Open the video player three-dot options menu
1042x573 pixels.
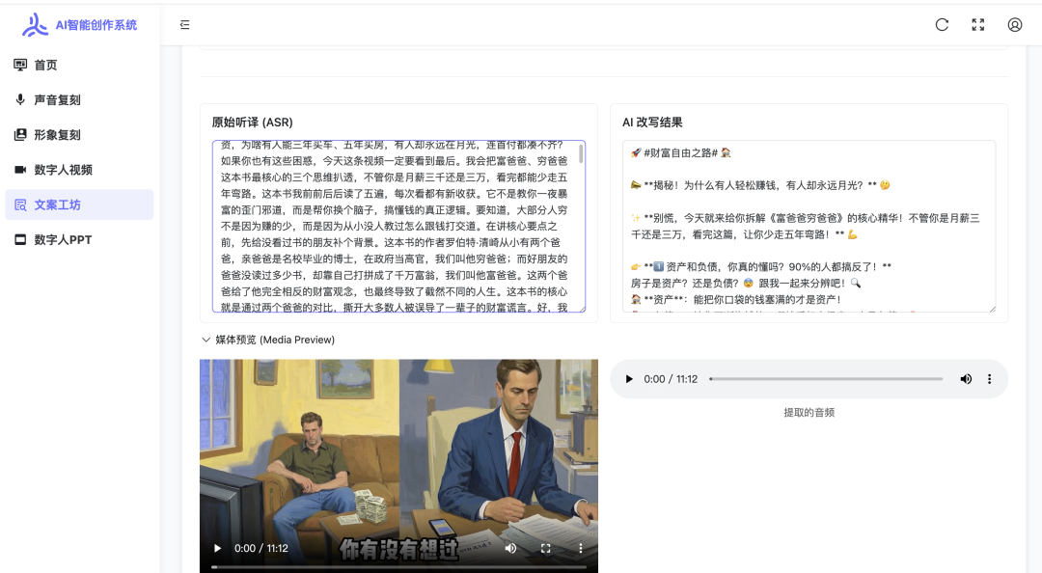(x=580, y=548)
